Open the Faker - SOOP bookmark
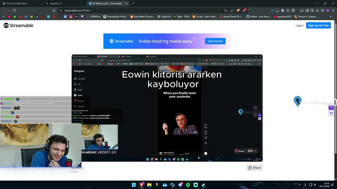337x189 pixels. tap(182, 17)
